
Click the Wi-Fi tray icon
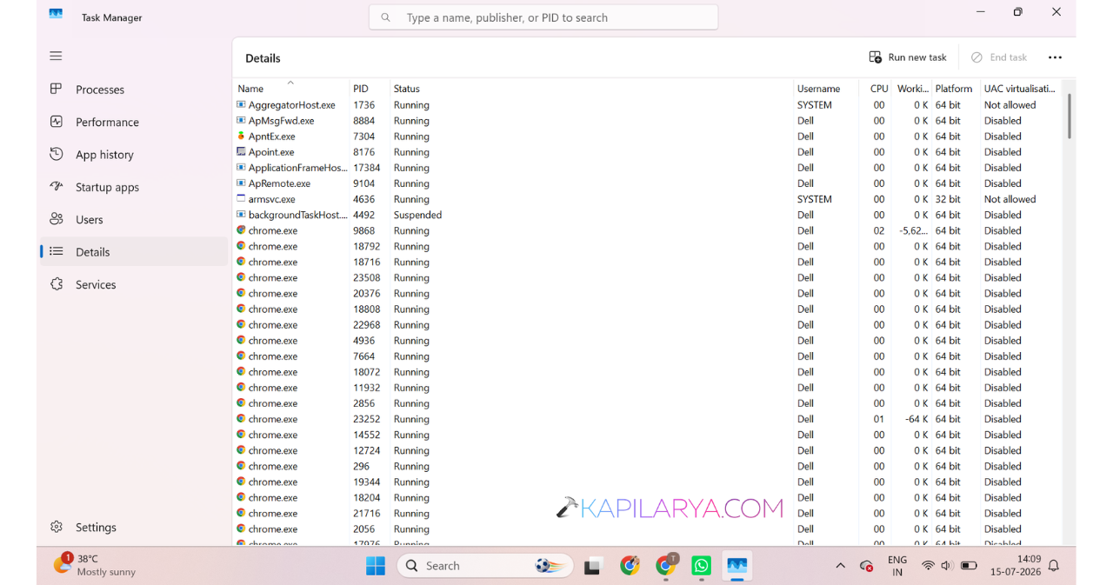(x=928, y=566)
